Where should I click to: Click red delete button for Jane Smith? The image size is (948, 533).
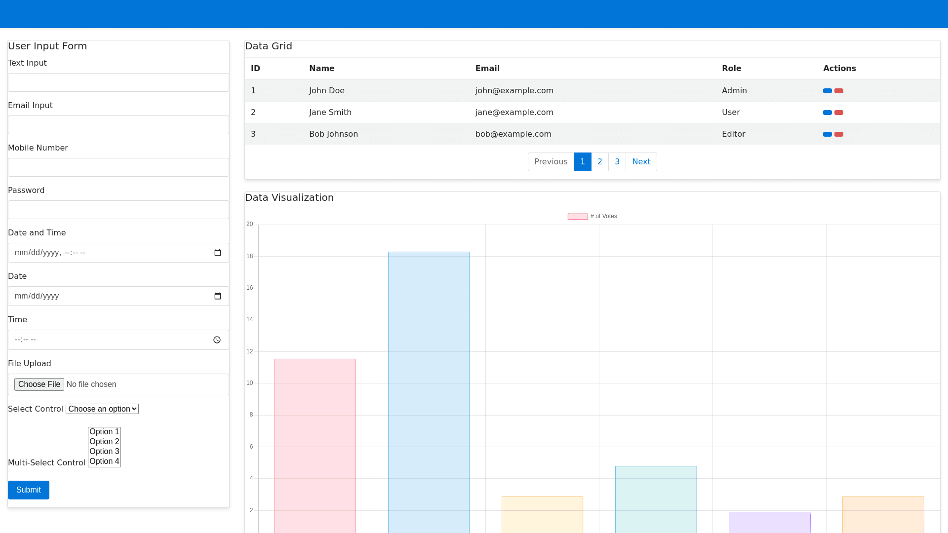pyautogui.click(x=839, y=113)
